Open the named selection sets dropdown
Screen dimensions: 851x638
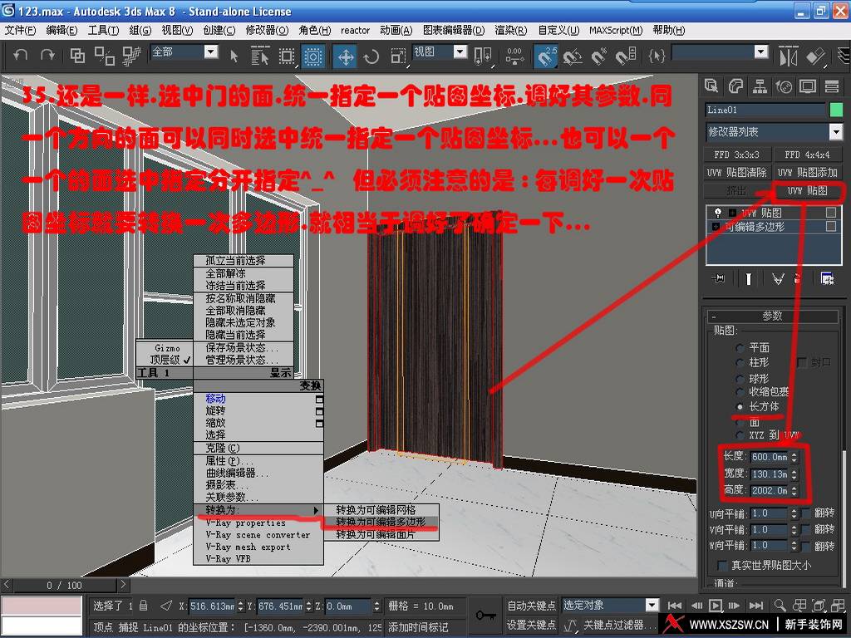coord(761,52)
